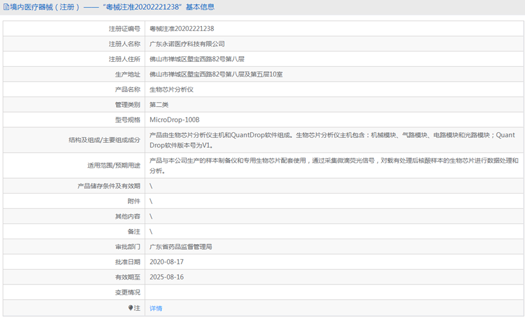525x319 pixels.
Task: Click the 产品名称 label
Action: [x=128, y=90]
